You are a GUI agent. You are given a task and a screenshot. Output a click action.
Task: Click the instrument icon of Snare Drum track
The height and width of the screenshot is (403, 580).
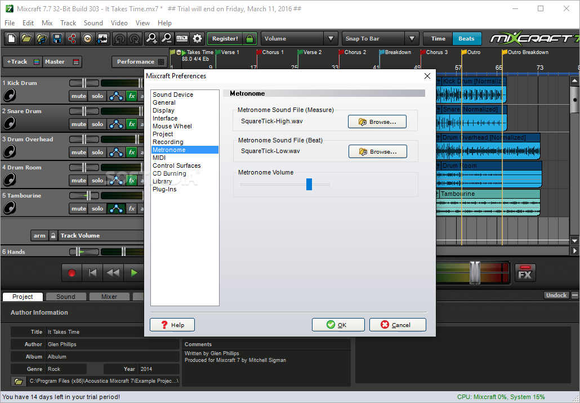(x=9, y=123)
